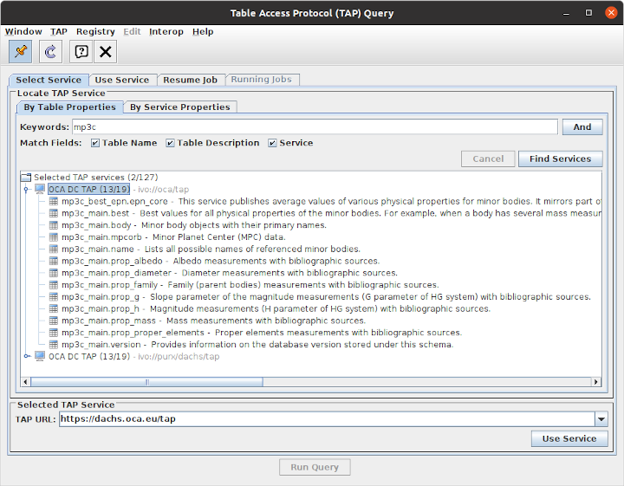Screen dimensions: 624x486
Task: Click the X close icon in toolbar
Action: pos(106,52)
